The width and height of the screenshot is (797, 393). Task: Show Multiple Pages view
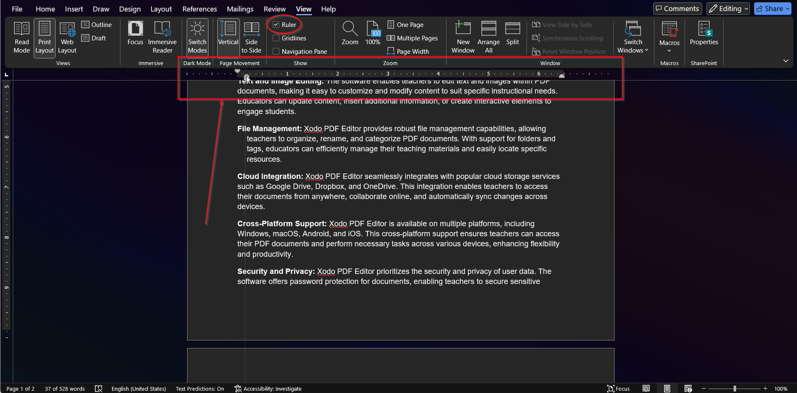[x=412, y=38]
